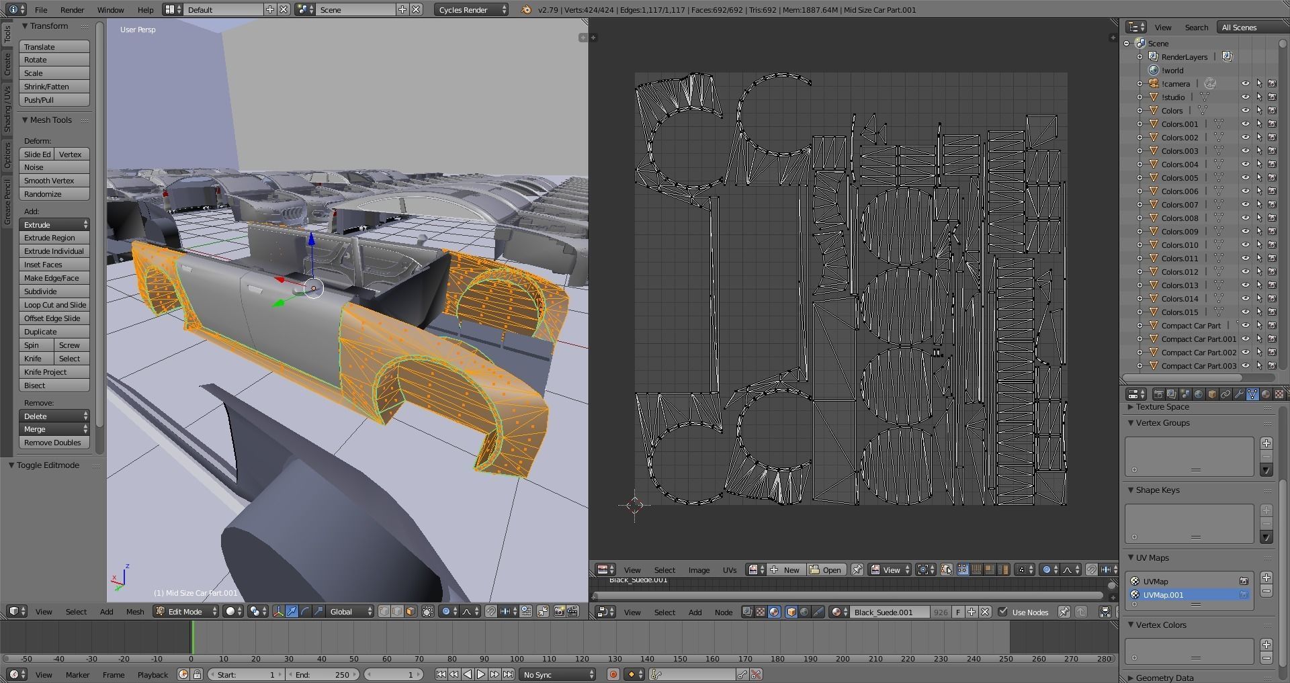Toggle visibility of Compact Car Part.002
Viewport: 1290px width, 683px height.
[x=1245, y=353]
